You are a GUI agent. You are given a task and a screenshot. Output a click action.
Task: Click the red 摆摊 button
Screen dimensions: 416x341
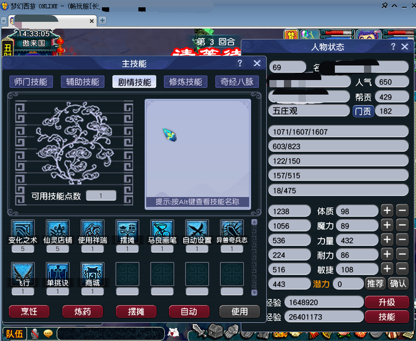point(136,311)
